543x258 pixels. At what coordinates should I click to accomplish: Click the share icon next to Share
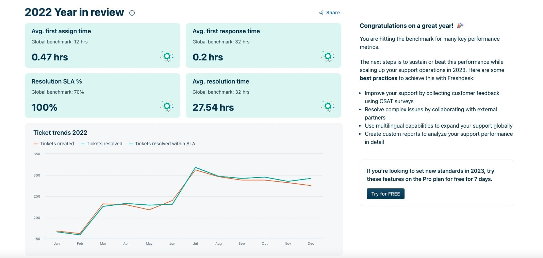(x=321, y=13)
